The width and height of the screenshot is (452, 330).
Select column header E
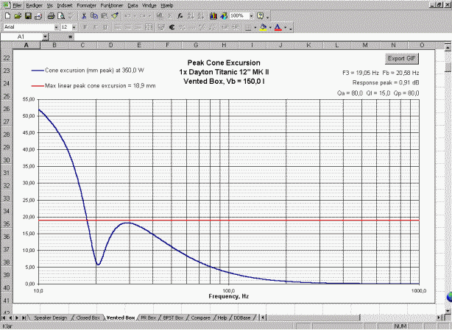click(x=138, y=45)
